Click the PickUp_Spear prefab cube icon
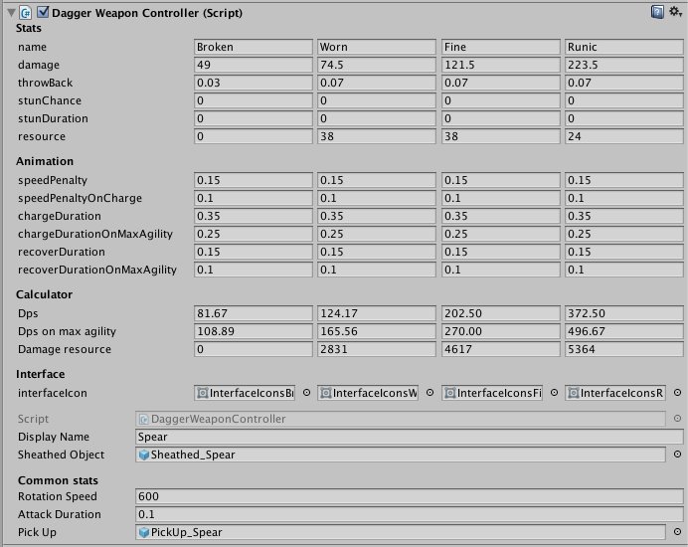 (143, 532)
